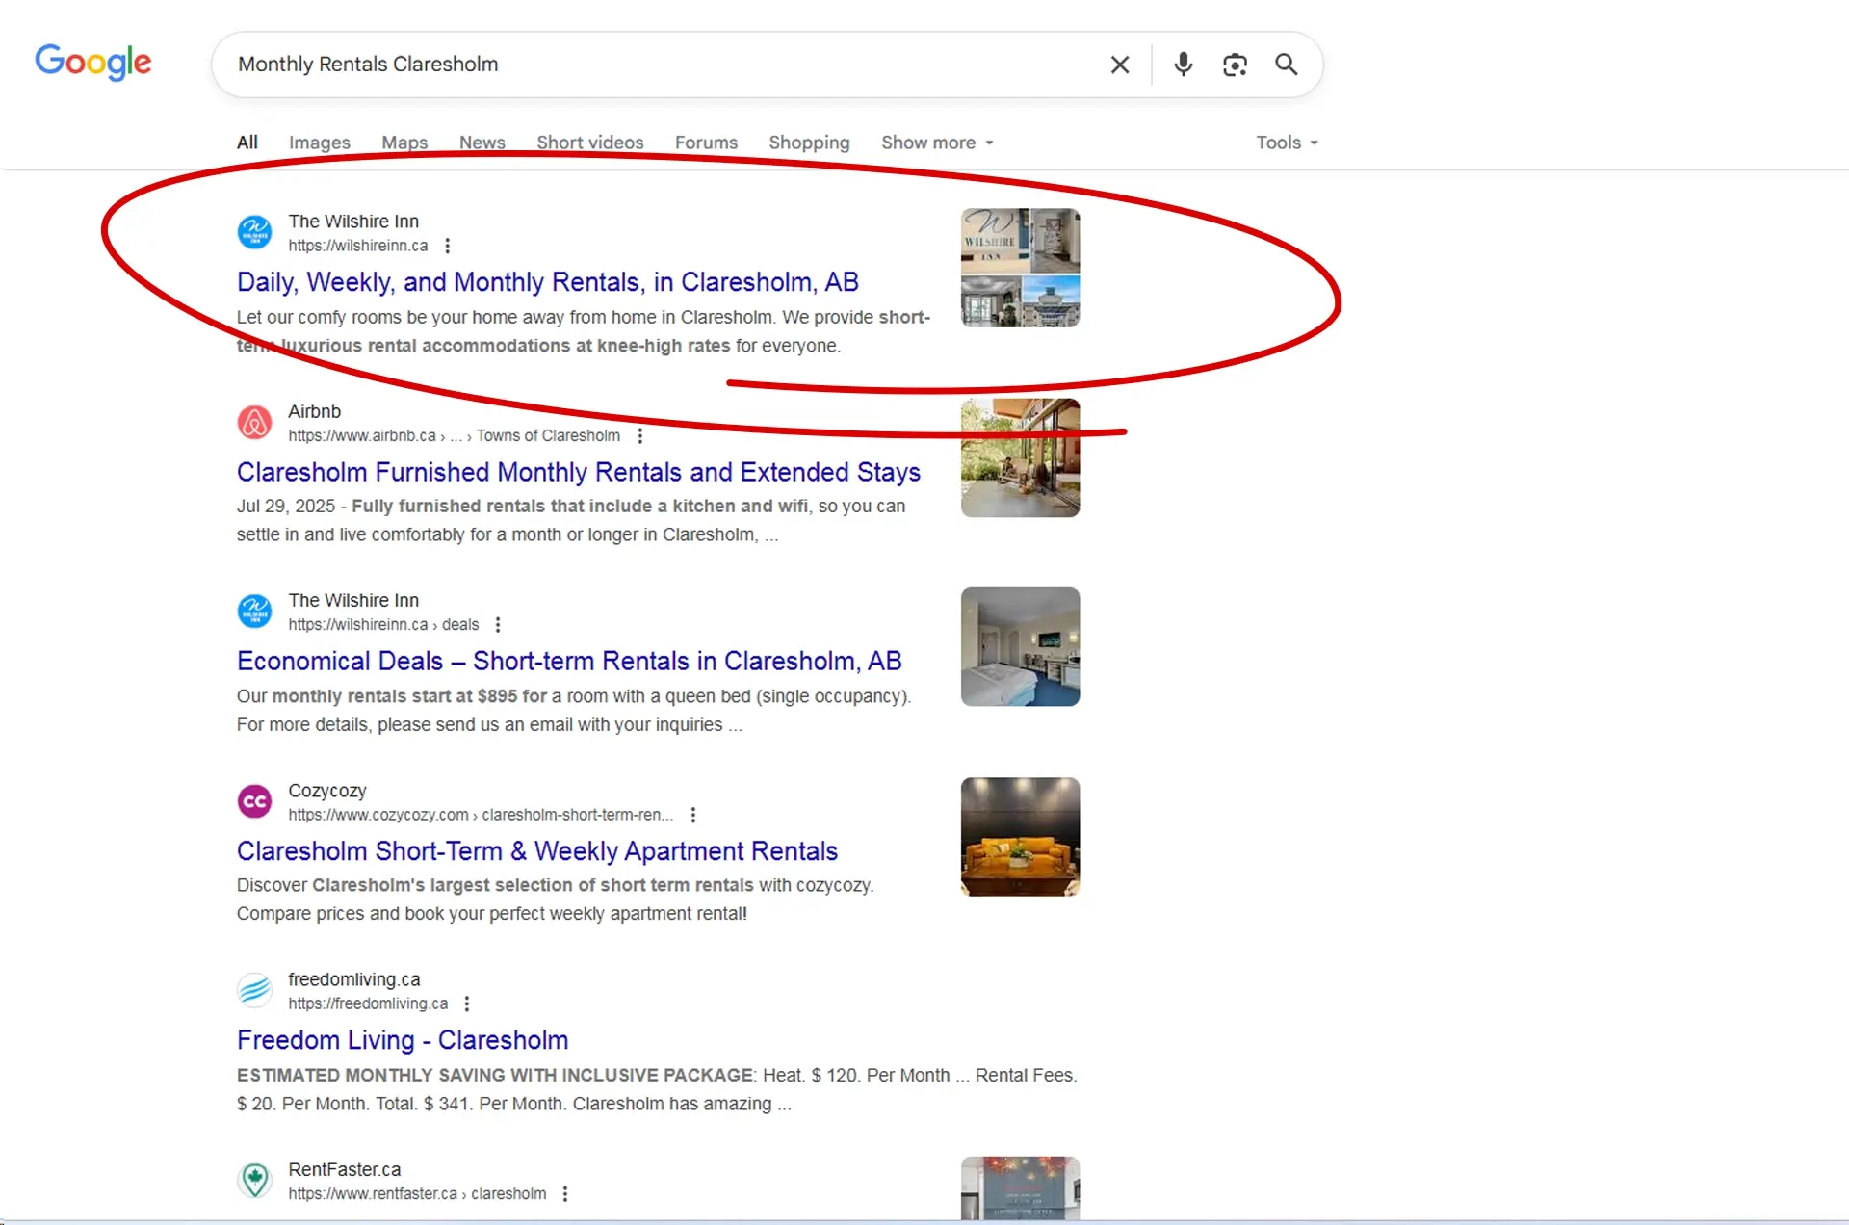
Task: Open three-dot menu for Airbnb result
Action: [639, 435]
